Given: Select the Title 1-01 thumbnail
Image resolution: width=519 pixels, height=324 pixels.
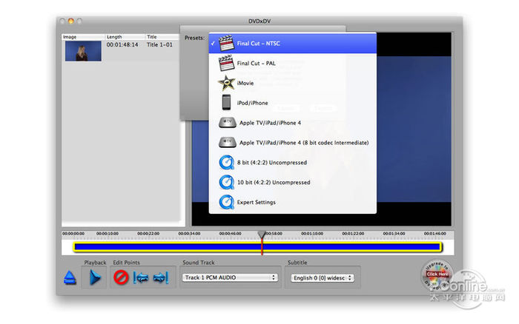Looking at the screenshot, I should [82, 50].
